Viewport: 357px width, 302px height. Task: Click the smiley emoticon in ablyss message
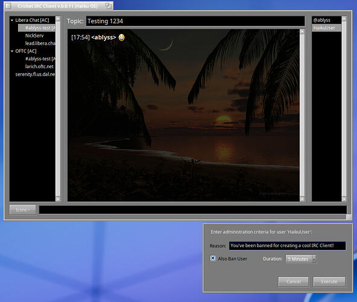click(122, 37)
